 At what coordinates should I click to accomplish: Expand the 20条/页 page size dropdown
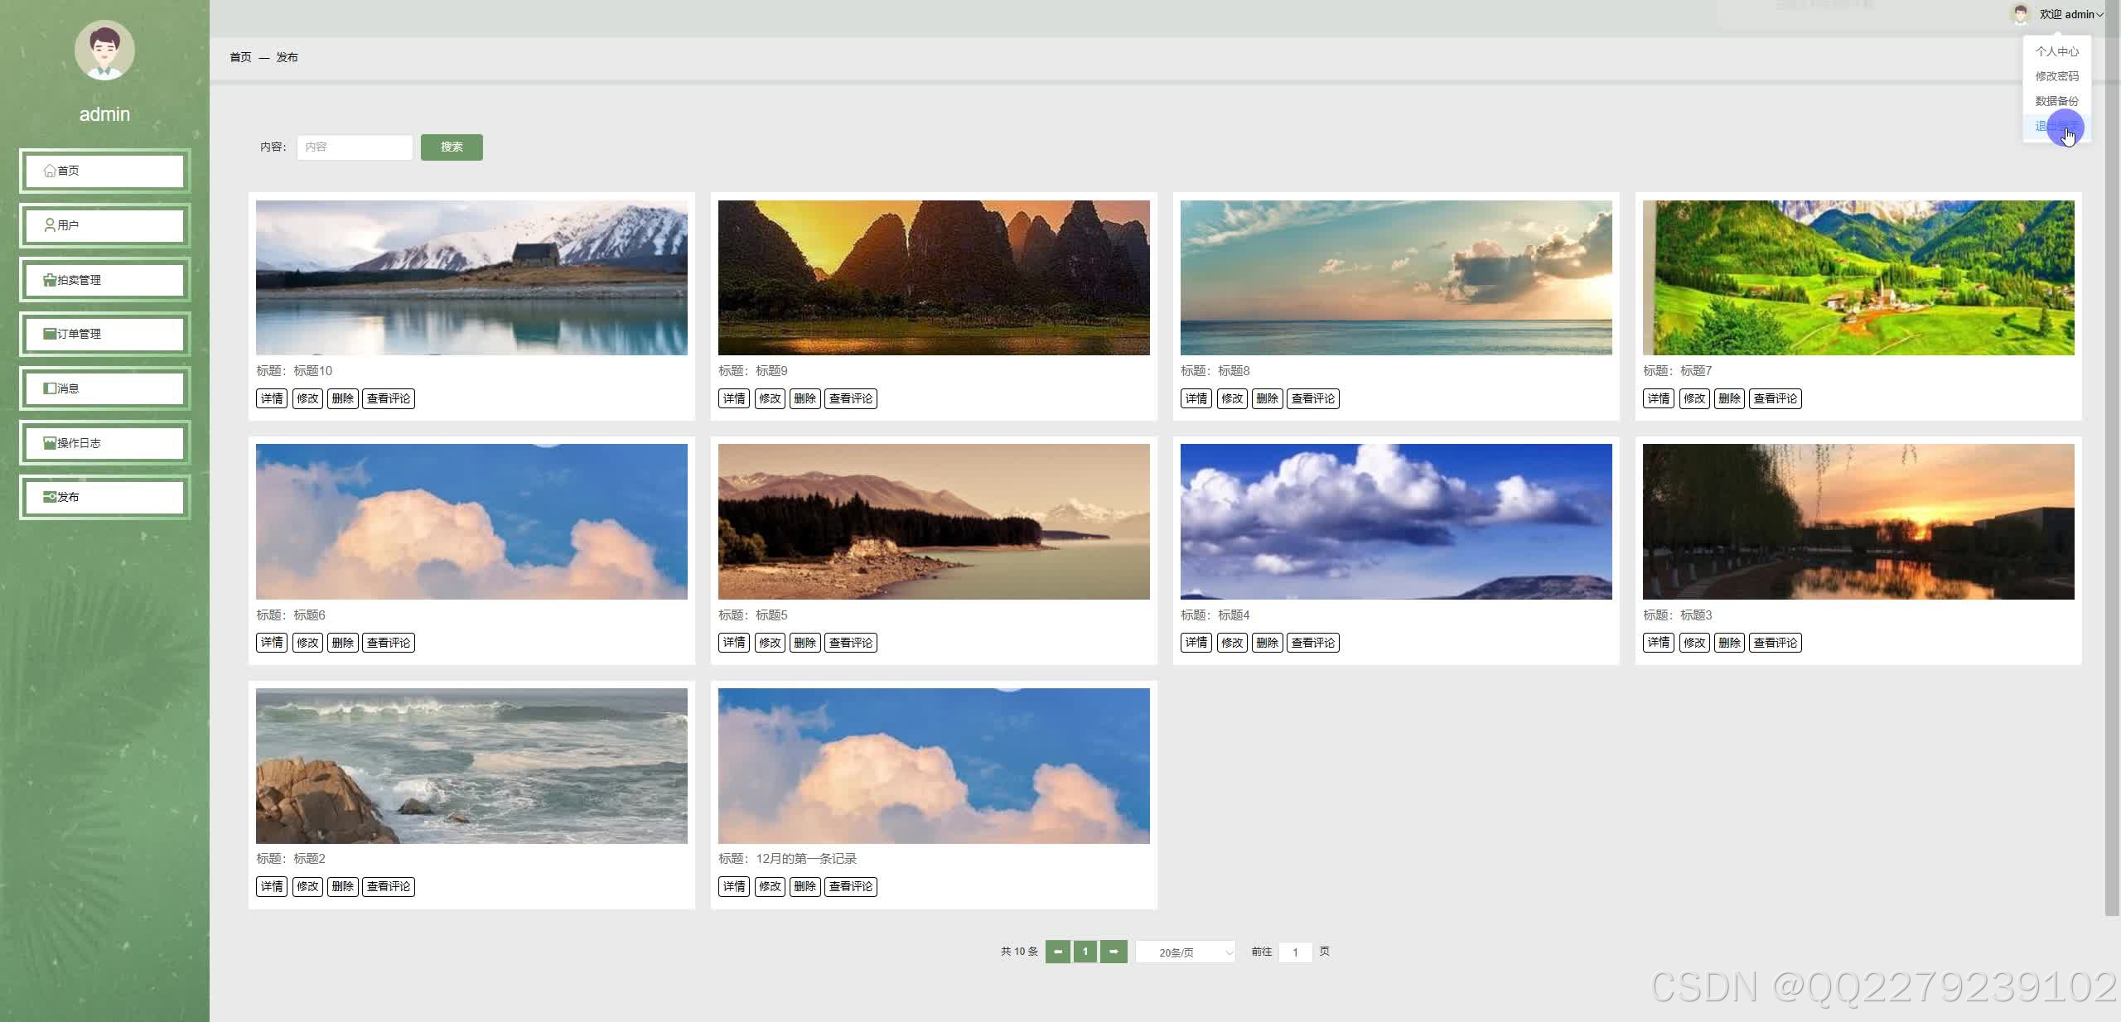1185,952
